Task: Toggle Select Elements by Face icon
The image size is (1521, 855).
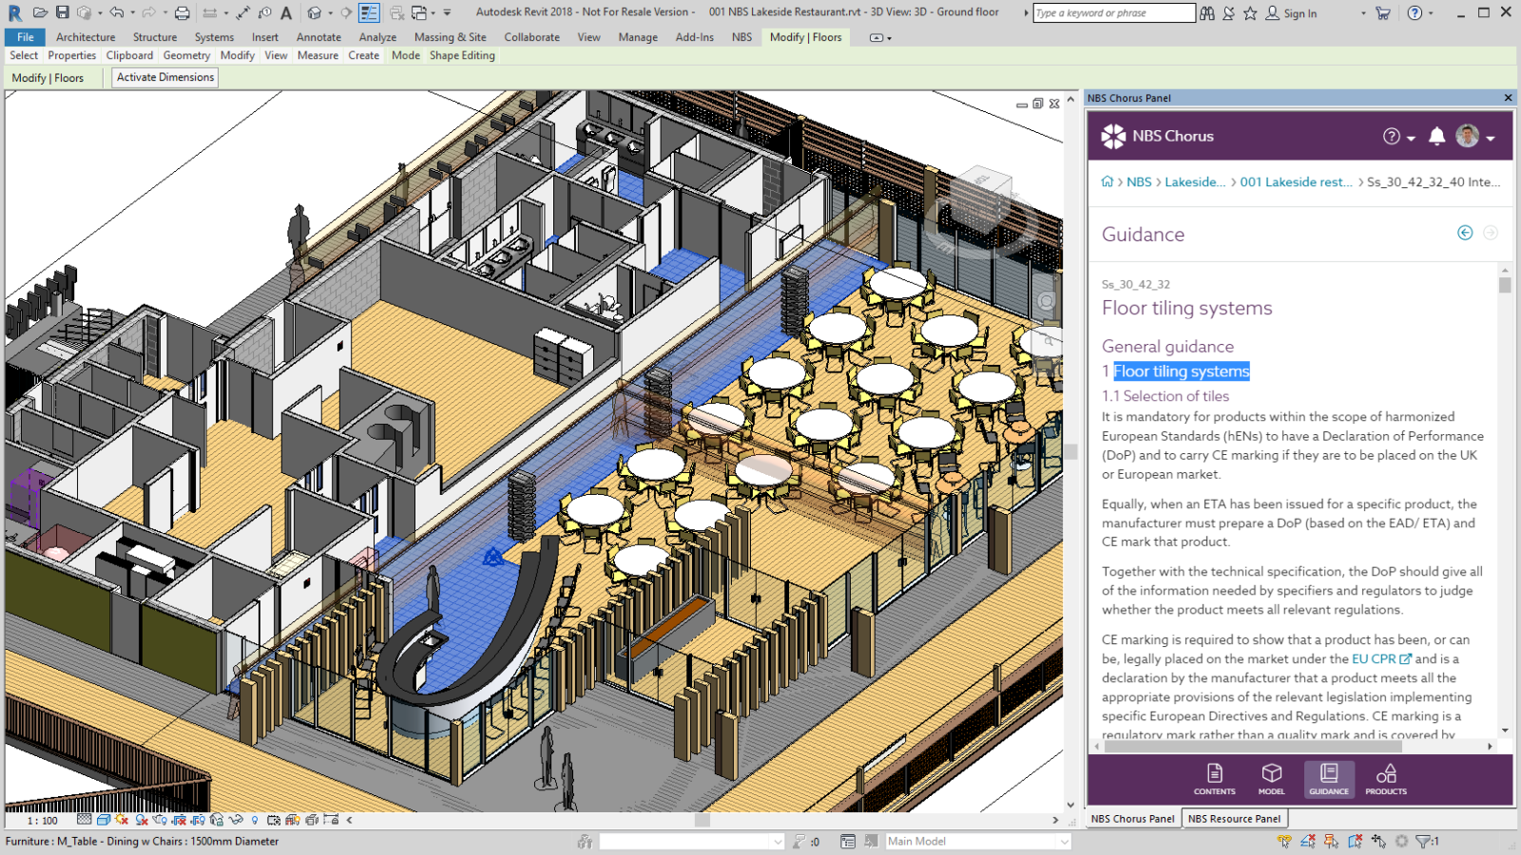Action: click(1355, 841)
